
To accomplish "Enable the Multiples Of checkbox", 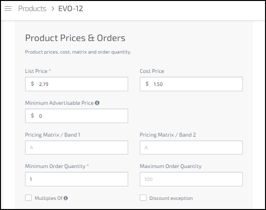I will tap(28, 198).
